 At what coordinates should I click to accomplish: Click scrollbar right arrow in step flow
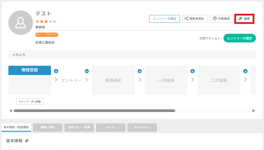tap(253, 111)
